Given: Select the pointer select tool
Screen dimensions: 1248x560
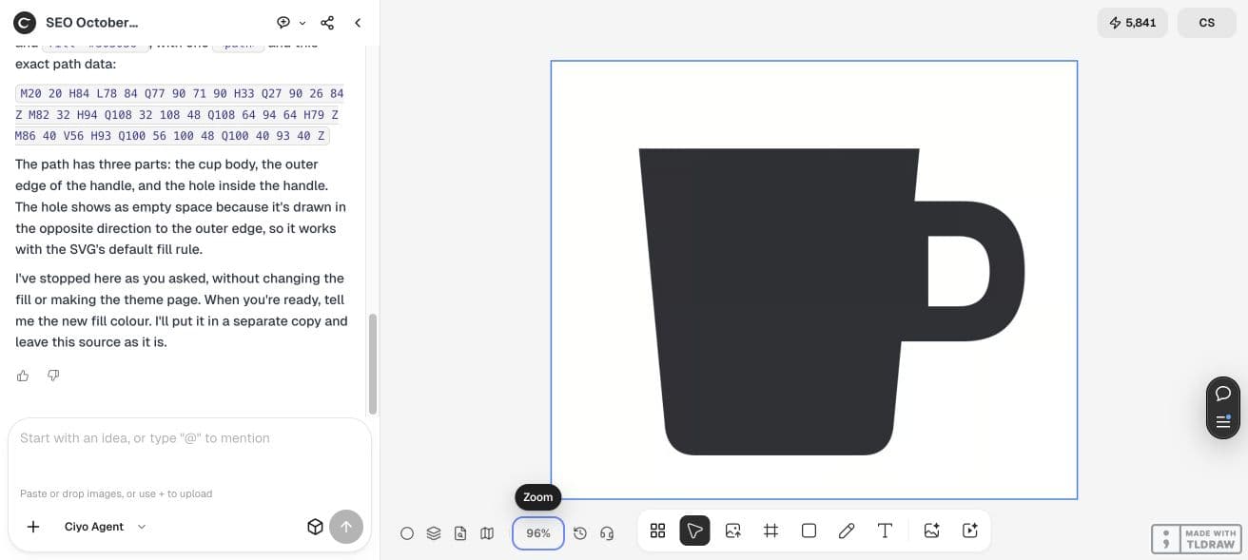Looking at the screenshot, I should coord(694,531).
